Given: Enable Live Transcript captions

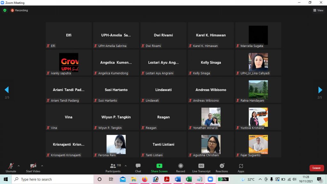Looking at the screenshot, I should 201,167.
